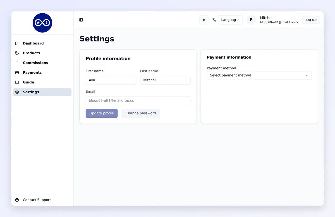The image size is (335, 217).
Task: Click the Payment method label
Action: [x=221, y=68]
